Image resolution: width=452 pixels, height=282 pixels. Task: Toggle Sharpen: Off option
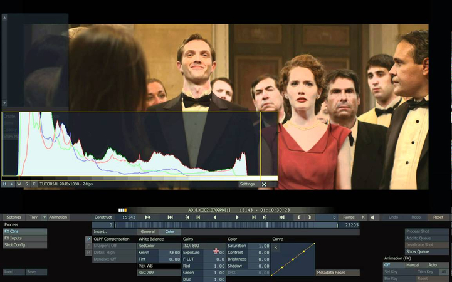(115, 246)
